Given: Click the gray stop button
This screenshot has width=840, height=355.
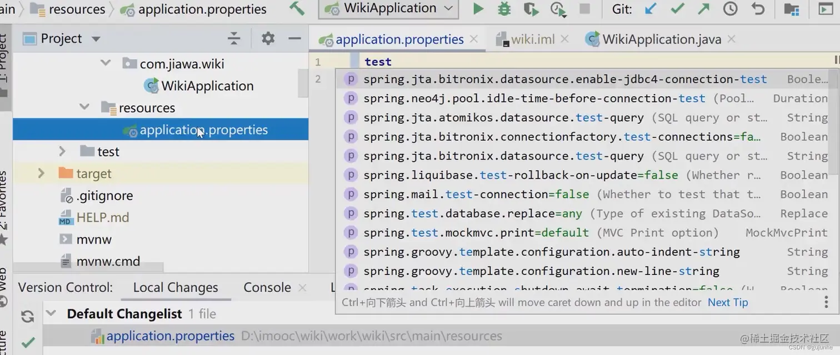Looking at the screenshot, I should tap(584, 9).
